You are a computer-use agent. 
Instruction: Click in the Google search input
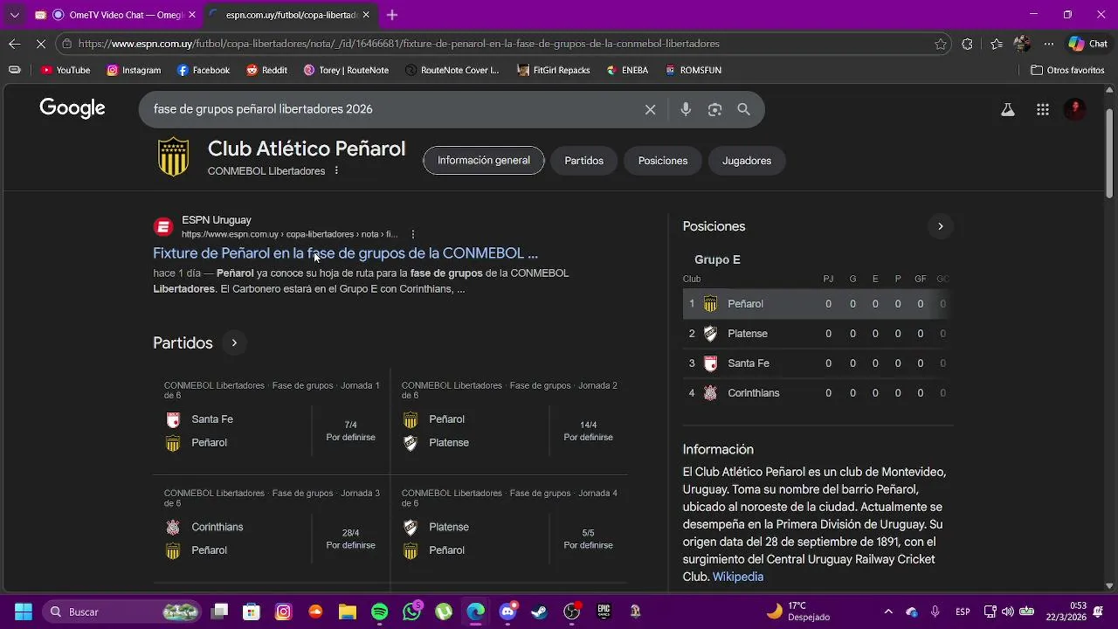coord(393,109)
